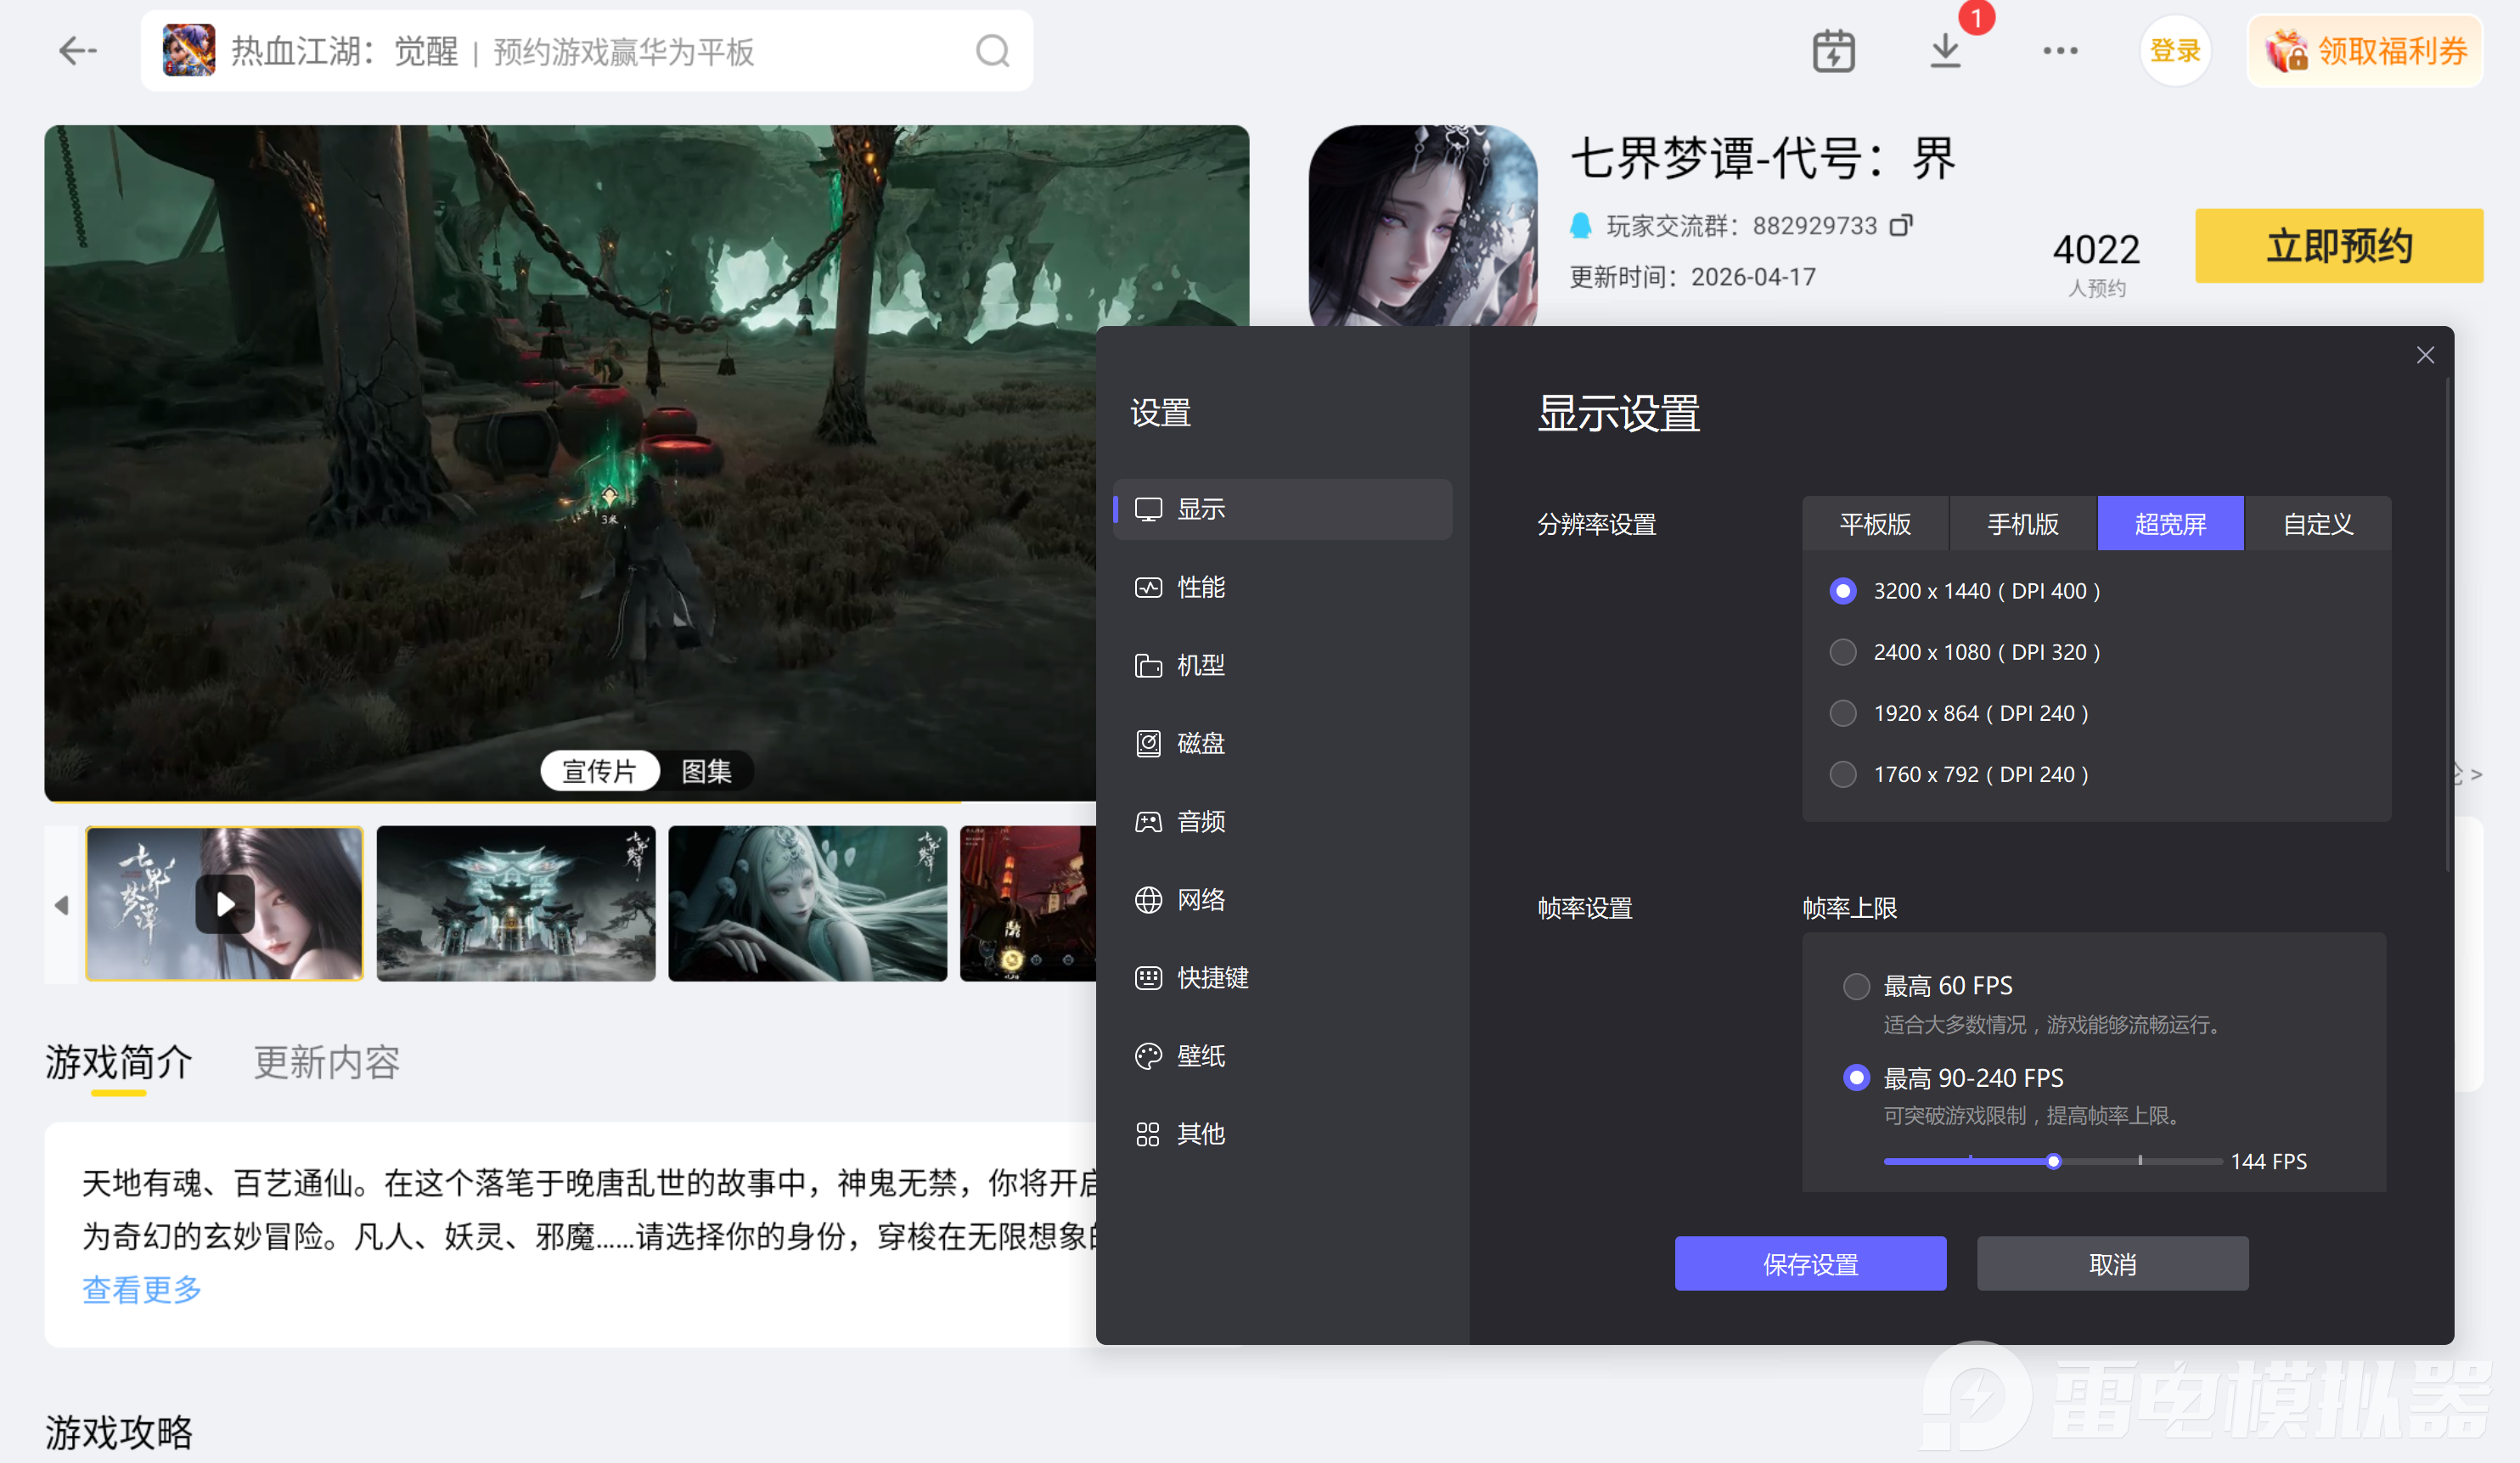Open the calendar reservation icon
2520x1463 pixels.
1833,51
